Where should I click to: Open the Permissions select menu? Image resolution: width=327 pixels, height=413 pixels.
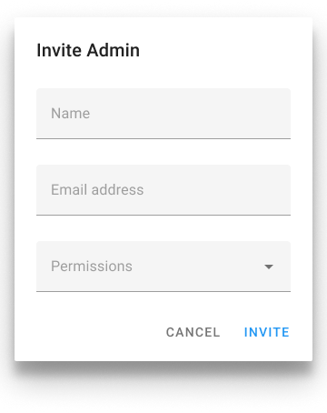(163, 267)
